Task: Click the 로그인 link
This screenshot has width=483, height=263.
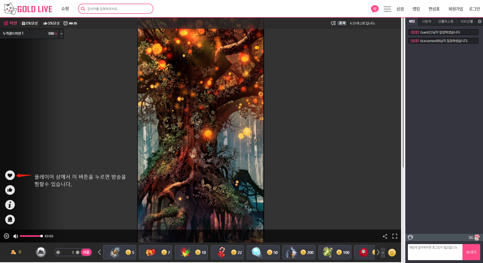Action: tap(474, 9)
